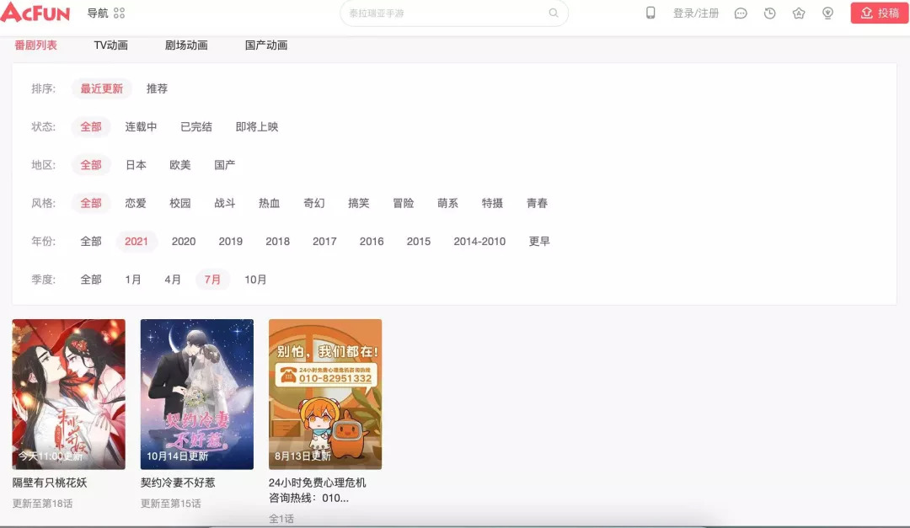Click the search magnifier icon

pos(554,13)
